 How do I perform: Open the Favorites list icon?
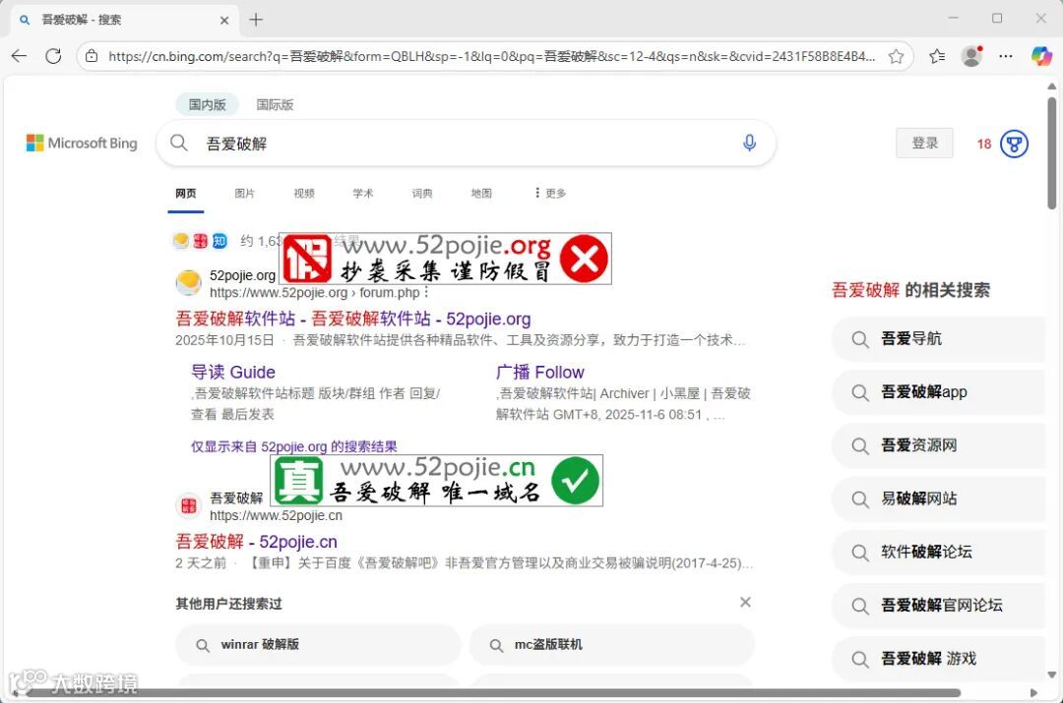pos(938,56)
